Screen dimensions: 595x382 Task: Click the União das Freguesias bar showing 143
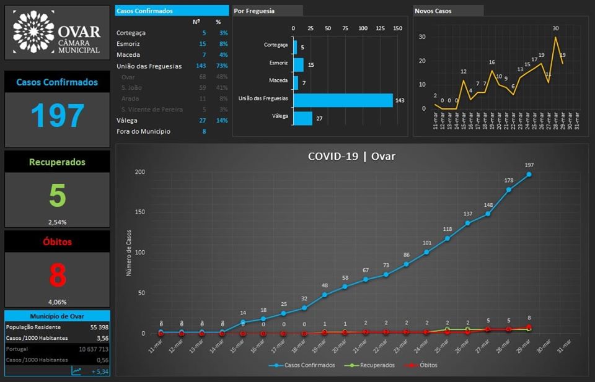point(343,100)
